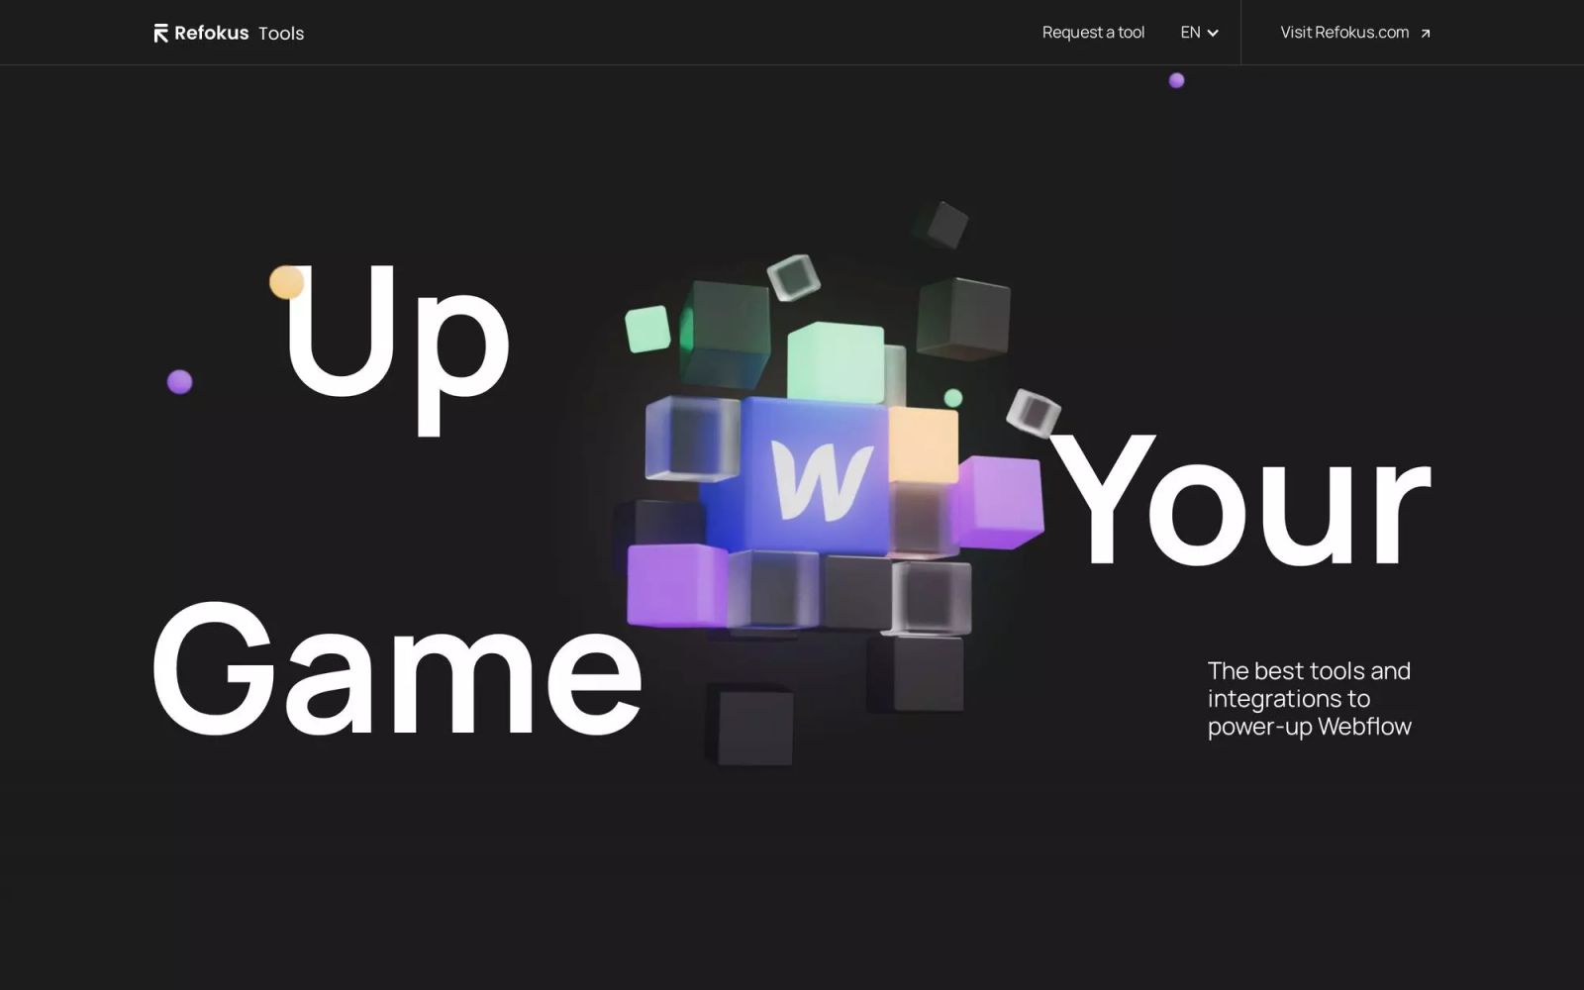Expand the EN language dropdown
The height and width of the screenshot is (990, 1584).
pyautogui.click(x=1199, y=33)
